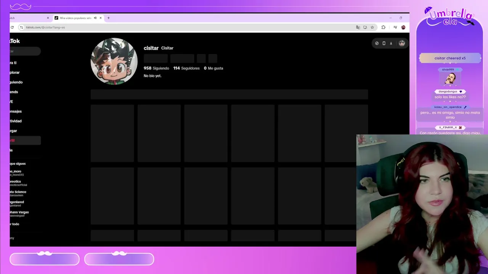Open followed account Johann Vargas
Image resolution: width=488 pixels, height=274 pixels.
click(19, 214)
